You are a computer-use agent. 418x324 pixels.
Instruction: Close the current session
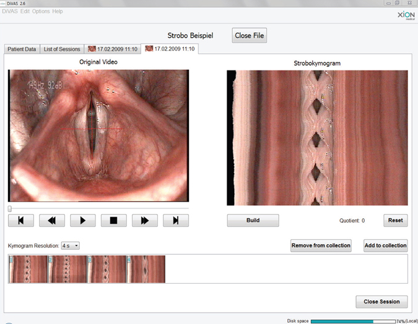pyautogui.click(x=381, y=302)
